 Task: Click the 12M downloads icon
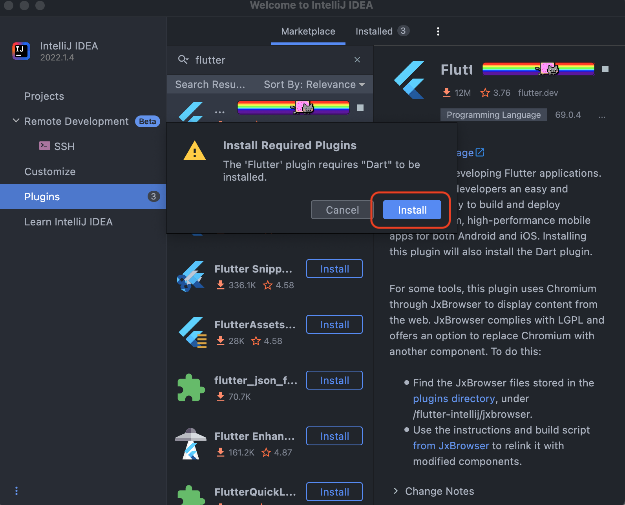click(447, 93)
